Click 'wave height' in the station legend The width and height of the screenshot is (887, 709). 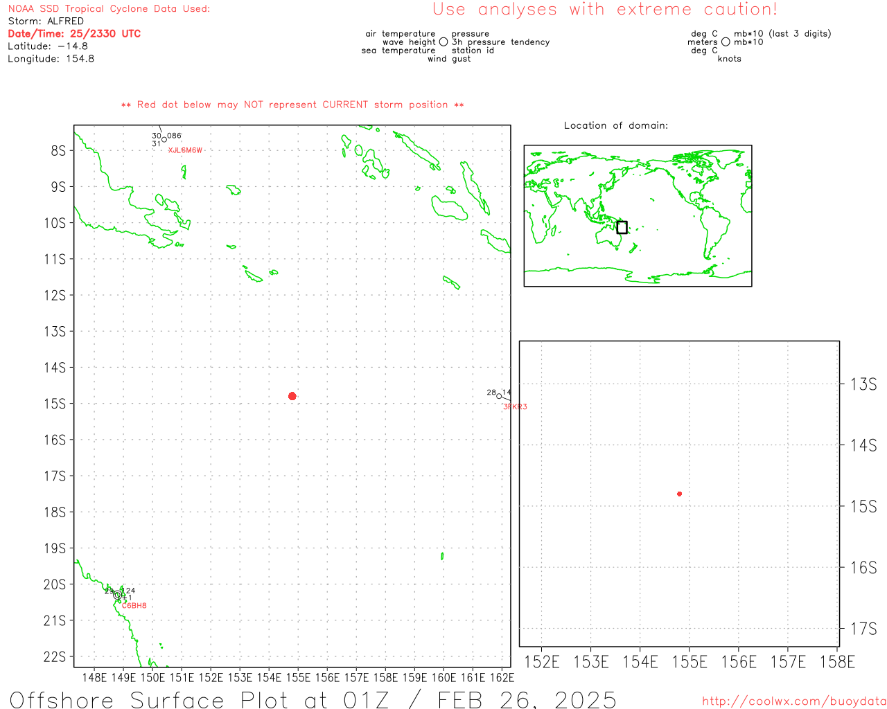click(x=409, y=42)
